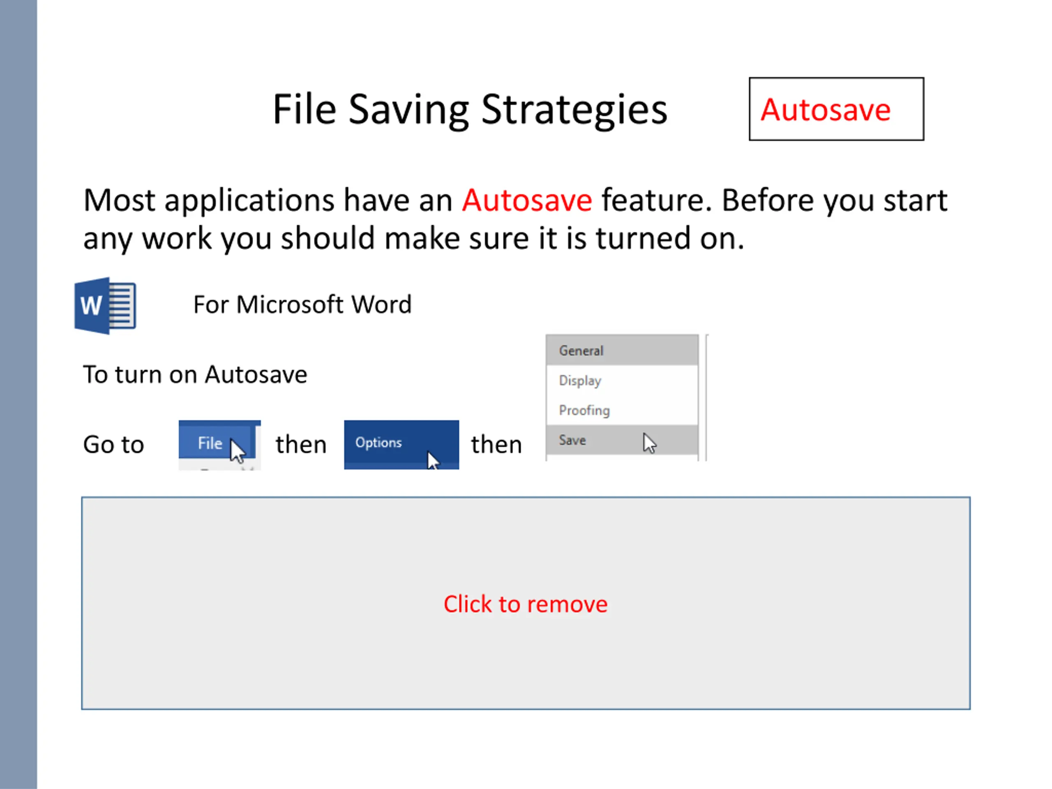The height and width of the screenshot is (789, 1052).
Task: Select Display in the options list
Action: pyautogui.click(x=580, y=381)
